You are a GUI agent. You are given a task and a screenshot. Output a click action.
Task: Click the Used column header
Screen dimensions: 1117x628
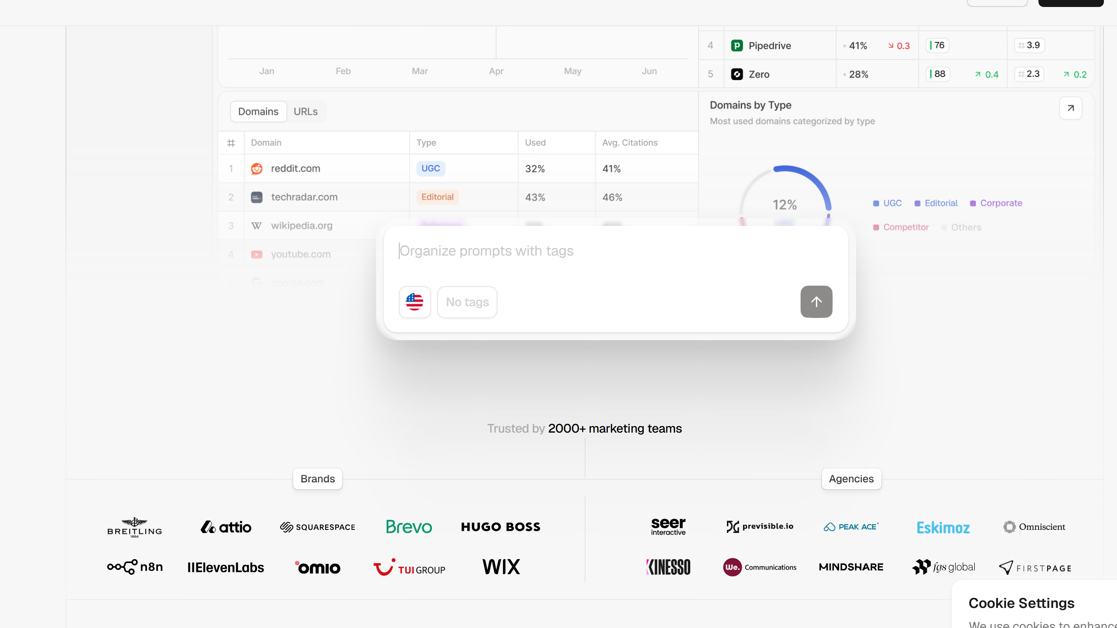click(535, 143)
